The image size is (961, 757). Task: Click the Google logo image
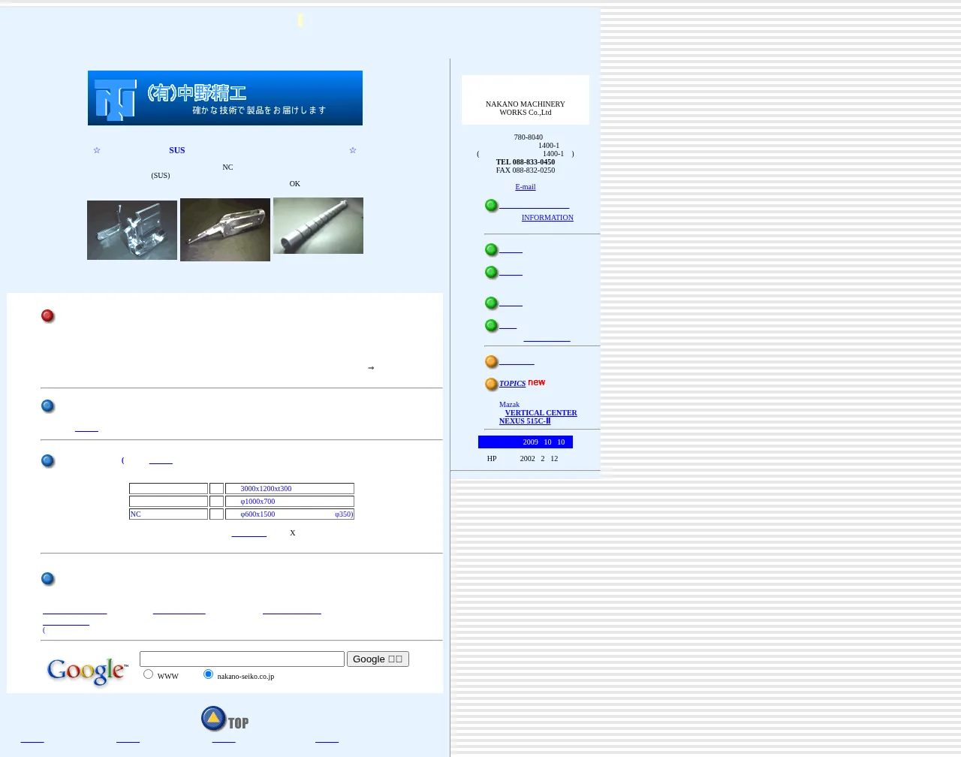tap(87, 671)
